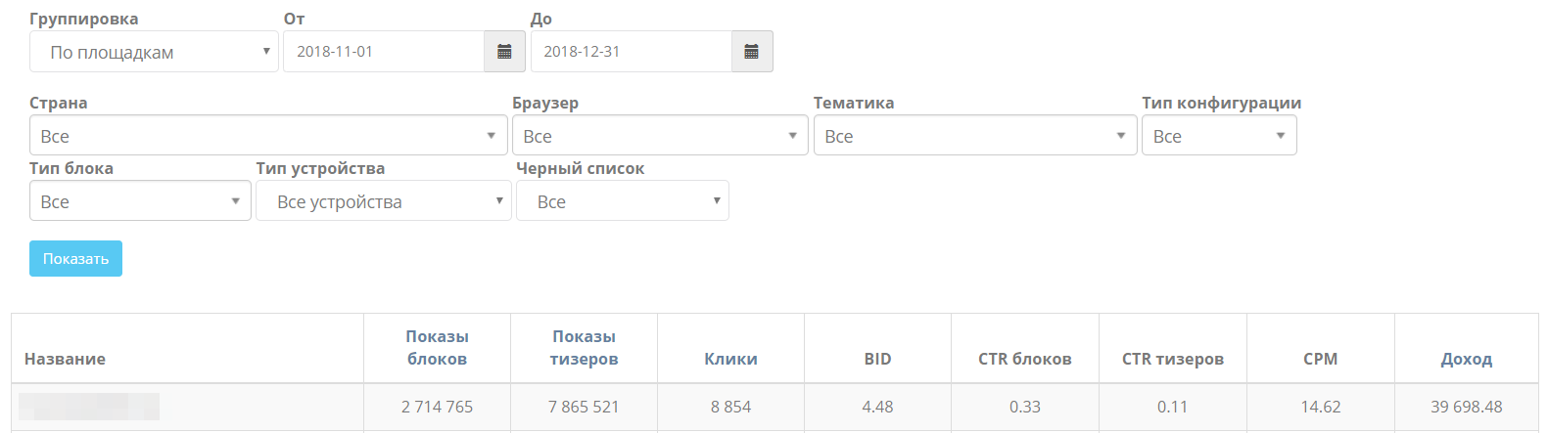
Task: Expand the Тематика selector
Action: [x=975, y=136]
